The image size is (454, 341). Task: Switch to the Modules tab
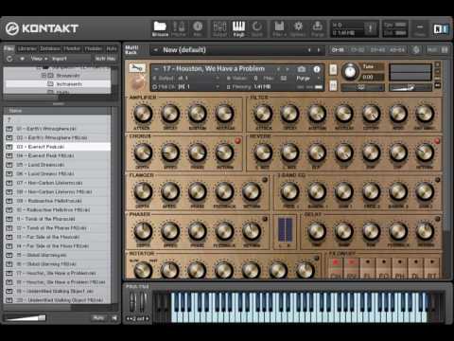click(94, 48)
